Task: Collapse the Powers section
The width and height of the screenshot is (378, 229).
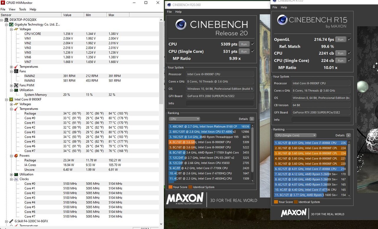Action: click(x=12, y=156)
